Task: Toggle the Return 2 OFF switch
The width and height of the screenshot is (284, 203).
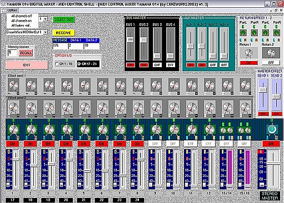Action: coord(271,63)
